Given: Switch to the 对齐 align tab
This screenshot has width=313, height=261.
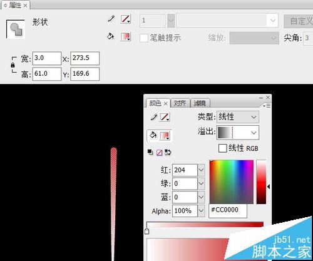Looking at the screenshot, I should pyautogui.click(x=180, y=103).
